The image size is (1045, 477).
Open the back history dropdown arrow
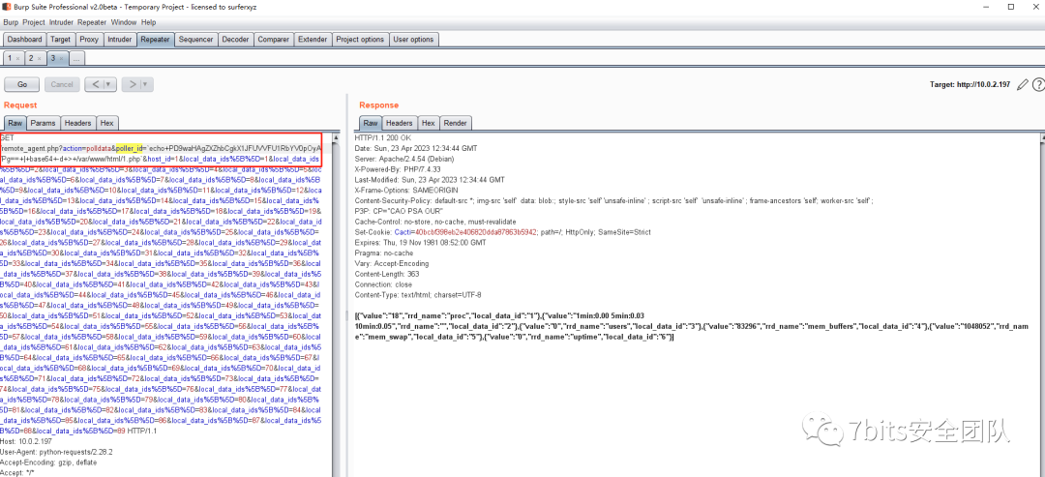click(108, 84)
